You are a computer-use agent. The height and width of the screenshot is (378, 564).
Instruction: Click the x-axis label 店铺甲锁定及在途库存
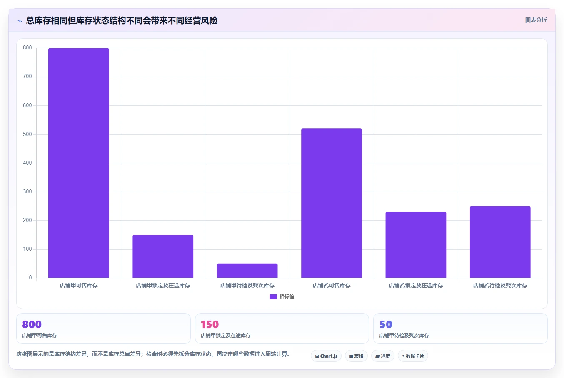coord(163,285)
